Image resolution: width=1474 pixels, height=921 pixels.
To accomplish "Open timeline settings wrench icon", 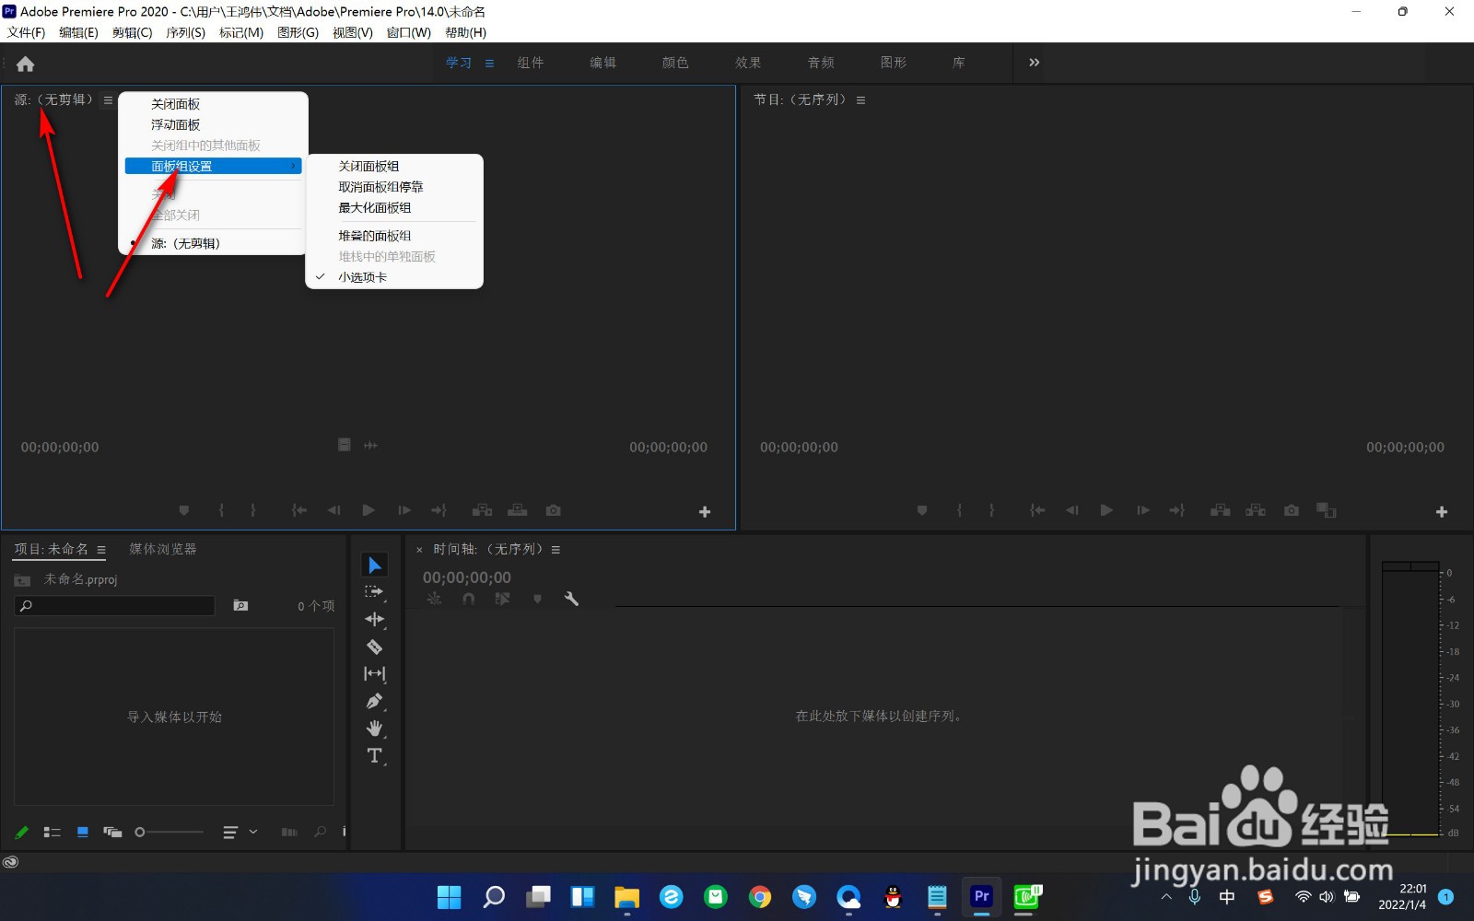I will click(x=571, y=599).
